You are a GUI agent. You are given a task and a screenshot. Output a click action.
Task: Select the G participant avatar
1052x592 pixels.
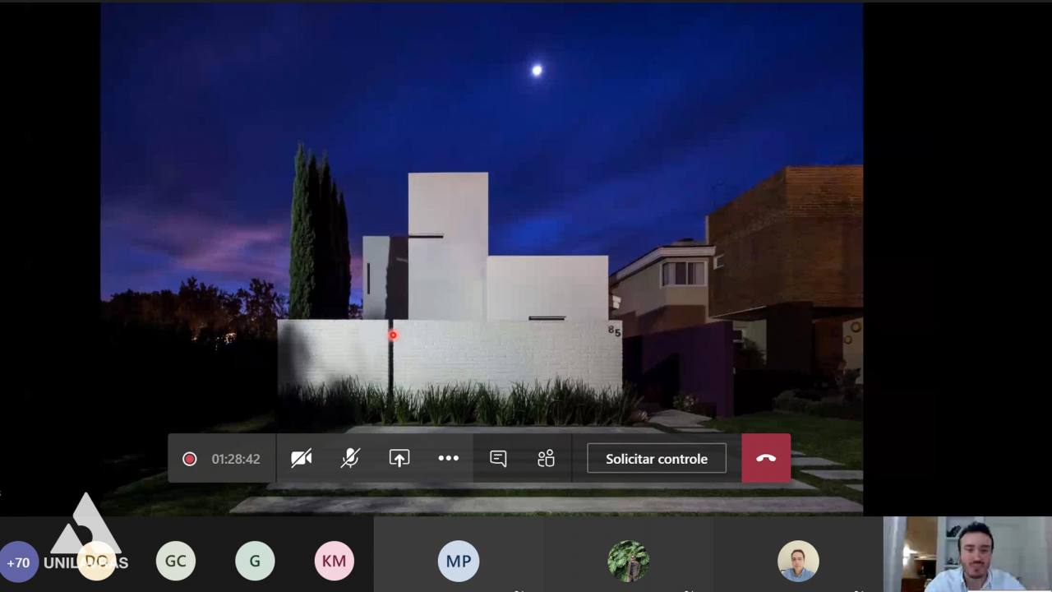pos(255,561)
